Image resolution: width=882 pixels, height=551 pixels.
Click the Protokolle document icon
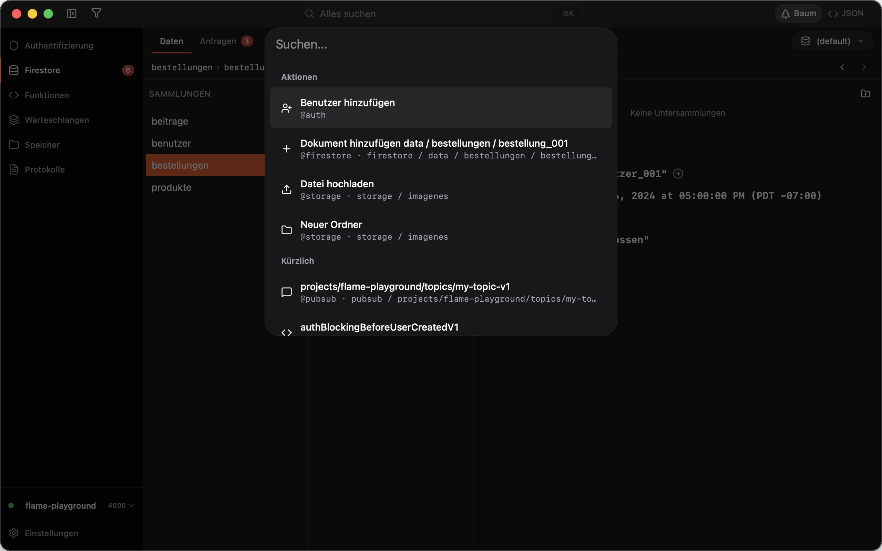pos(14,169)
